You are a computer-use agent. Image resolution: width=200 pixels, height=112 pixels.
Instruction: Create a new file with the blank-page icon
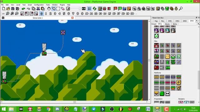click(x=3, y=9)
